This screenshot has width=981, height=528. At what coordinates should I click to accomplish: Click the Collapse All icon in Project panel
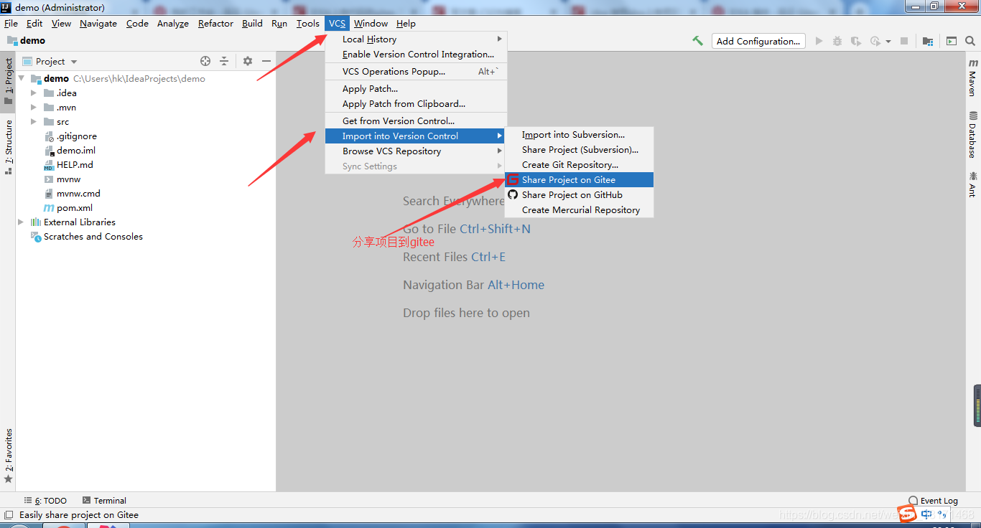(x=224, y=61)
